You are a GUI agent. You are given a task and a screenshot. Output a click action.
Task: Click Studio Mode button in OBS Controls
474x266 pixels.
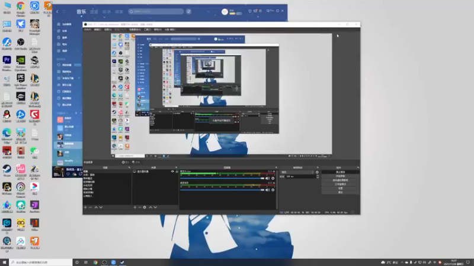coord(340,184)
